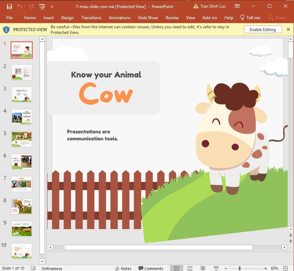This screenshot has width=294, height=271.
Task: Select slide 5 thumbnail in the sidebar
Action: 21,139
